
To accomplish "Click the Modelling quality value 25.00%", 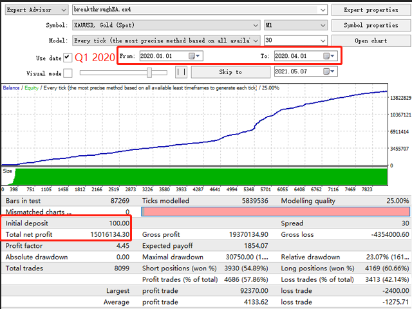I will (x=398, y=201).
